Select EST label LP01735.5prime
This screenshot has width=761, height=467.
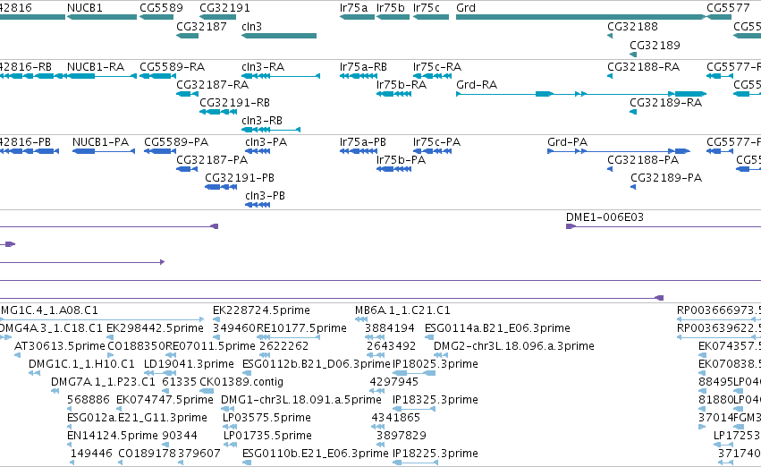tap(267, 436)
